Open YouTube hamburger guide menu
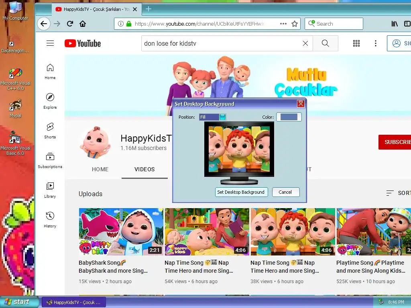The image size is (411, 308). [x=50, y=43]
